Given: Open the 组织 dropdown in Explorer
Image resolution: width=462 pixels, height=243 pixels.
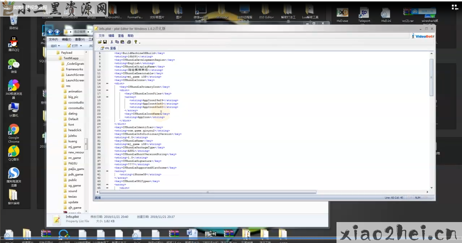Looking at the screenshot, I should (x=55, y=46).
